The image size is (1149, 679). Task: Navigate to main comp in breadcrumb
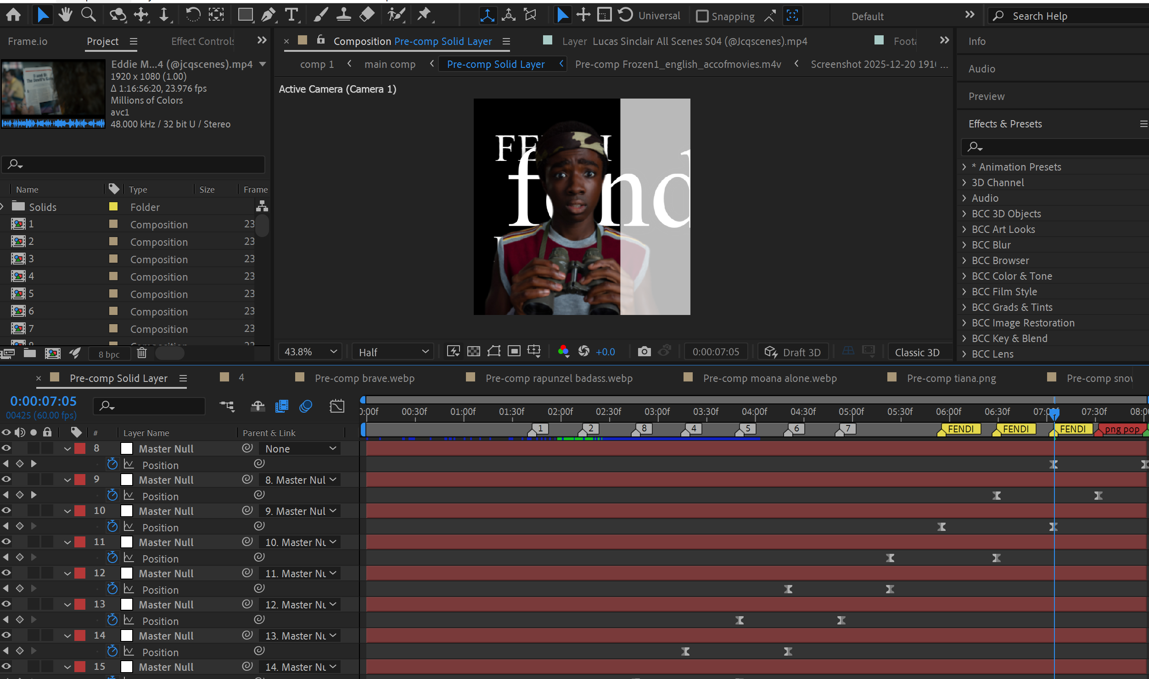(390, 64)
